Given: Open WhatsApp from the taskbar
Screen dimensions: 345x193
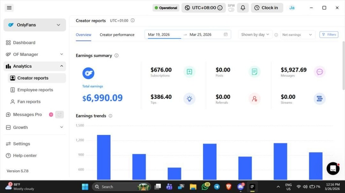Looking at the screenshot, I should click(x=205, y=187).
